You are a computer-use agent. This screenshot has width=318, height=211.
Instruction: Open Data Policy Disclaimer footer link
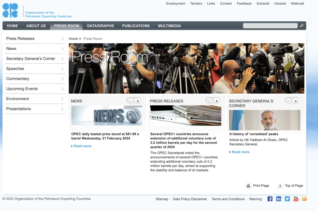click(190, 199)
